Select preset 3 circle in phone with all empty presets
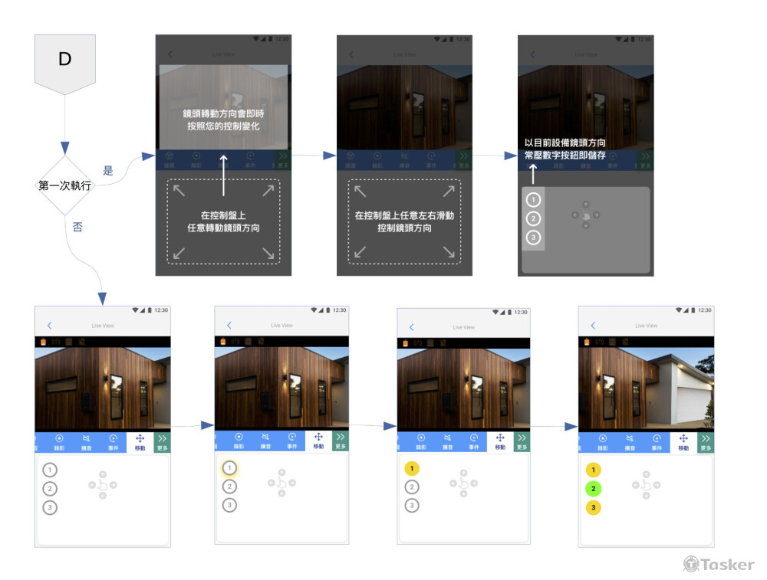Viewport: 767px width, 580px height. 50,508
